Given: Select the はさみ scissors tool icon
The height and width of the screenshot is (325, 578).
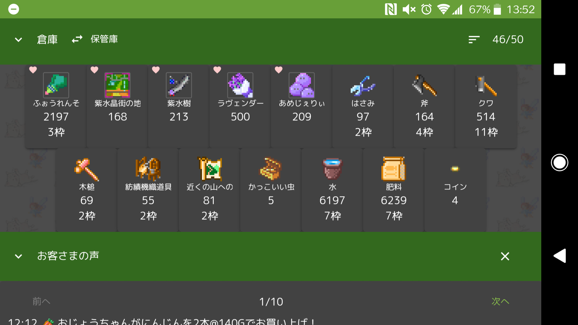Looking at the screenshot, I should point(363,85).
